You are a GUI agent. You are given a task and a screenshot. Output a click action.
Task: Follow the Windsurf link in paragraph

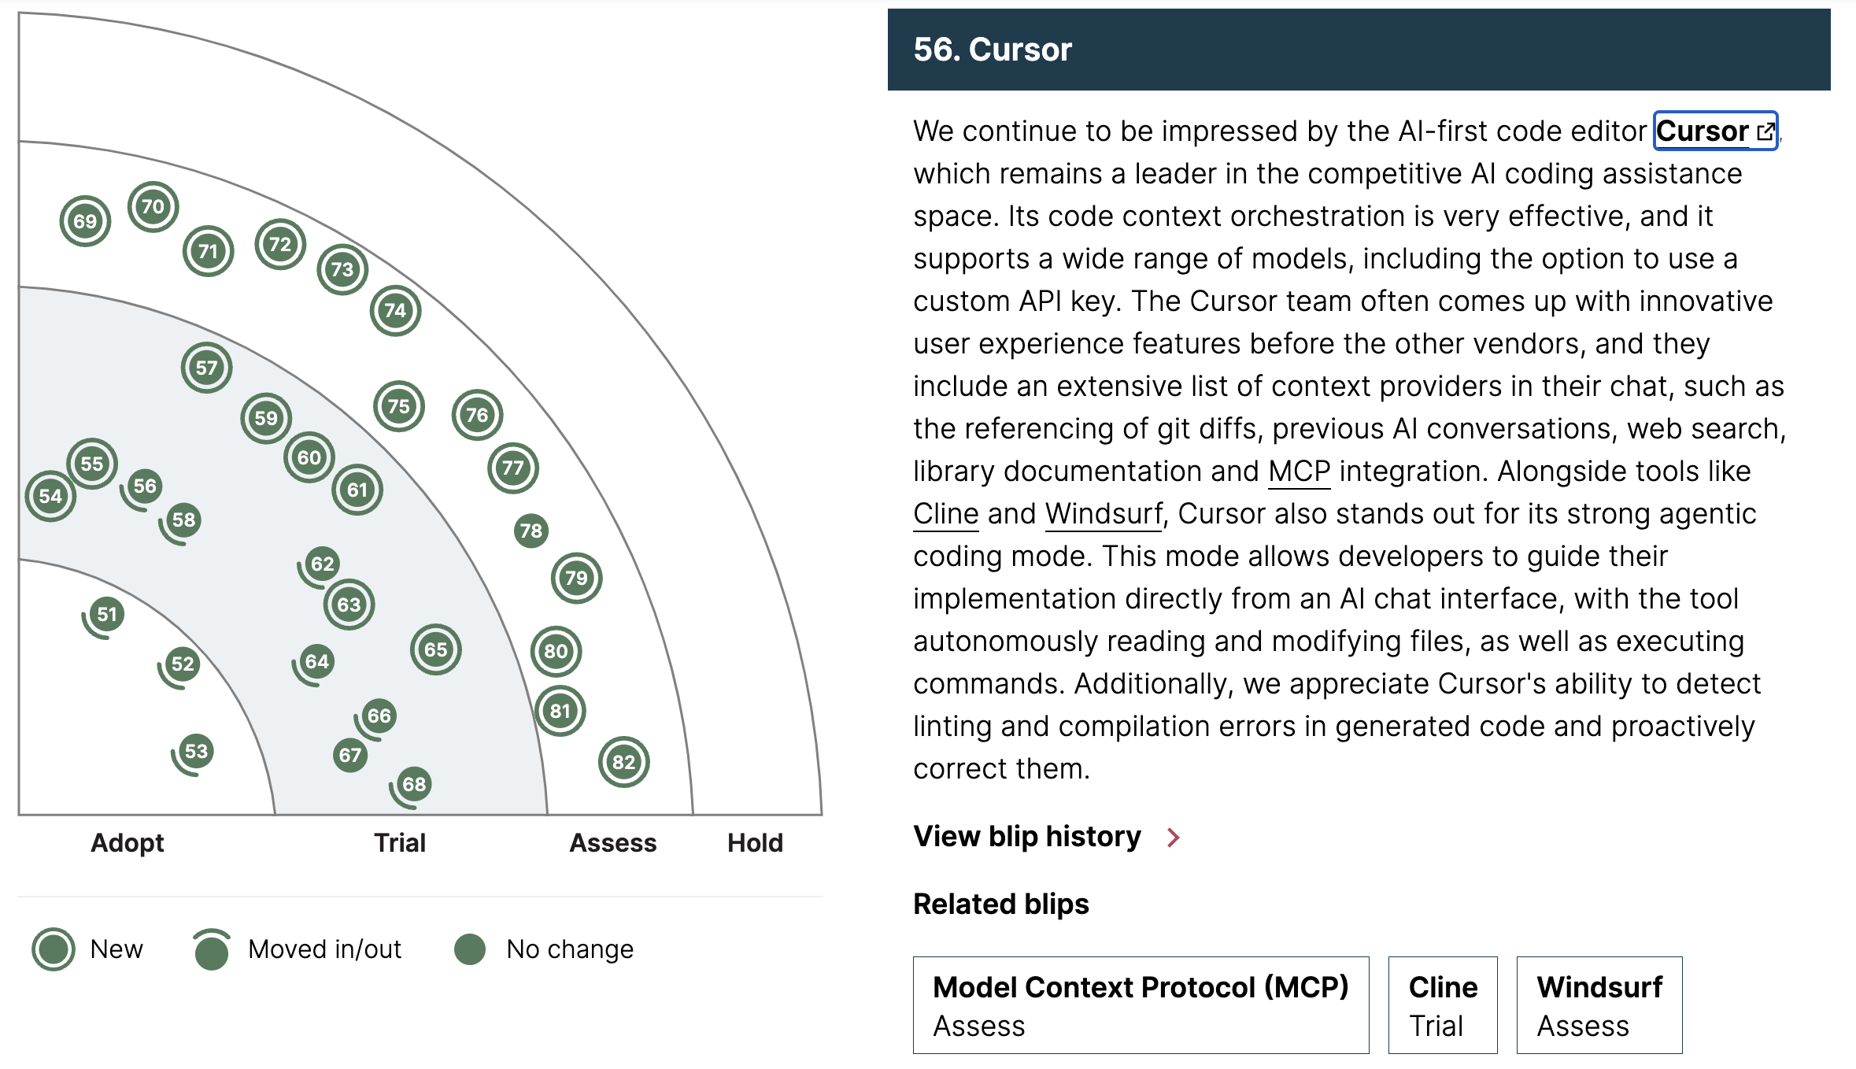1104,514
